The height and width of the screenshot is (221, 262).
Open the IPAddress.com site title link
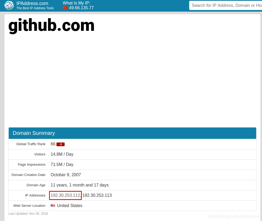(32, 3)
